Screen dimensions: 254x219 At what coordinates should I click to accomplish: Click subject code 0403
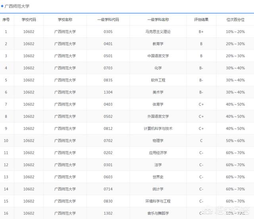click(108, 104)
